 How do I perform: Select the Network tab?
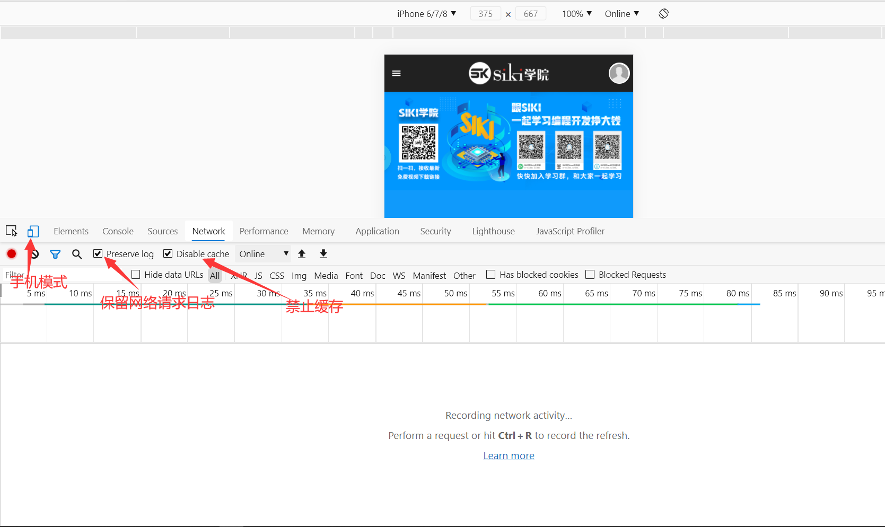209,231
